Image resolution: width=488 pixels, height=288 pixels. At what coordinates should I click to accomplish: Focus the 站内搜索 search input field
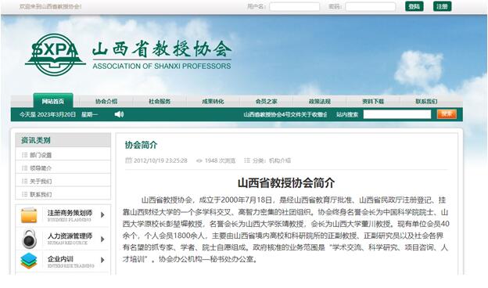[397, 114]
